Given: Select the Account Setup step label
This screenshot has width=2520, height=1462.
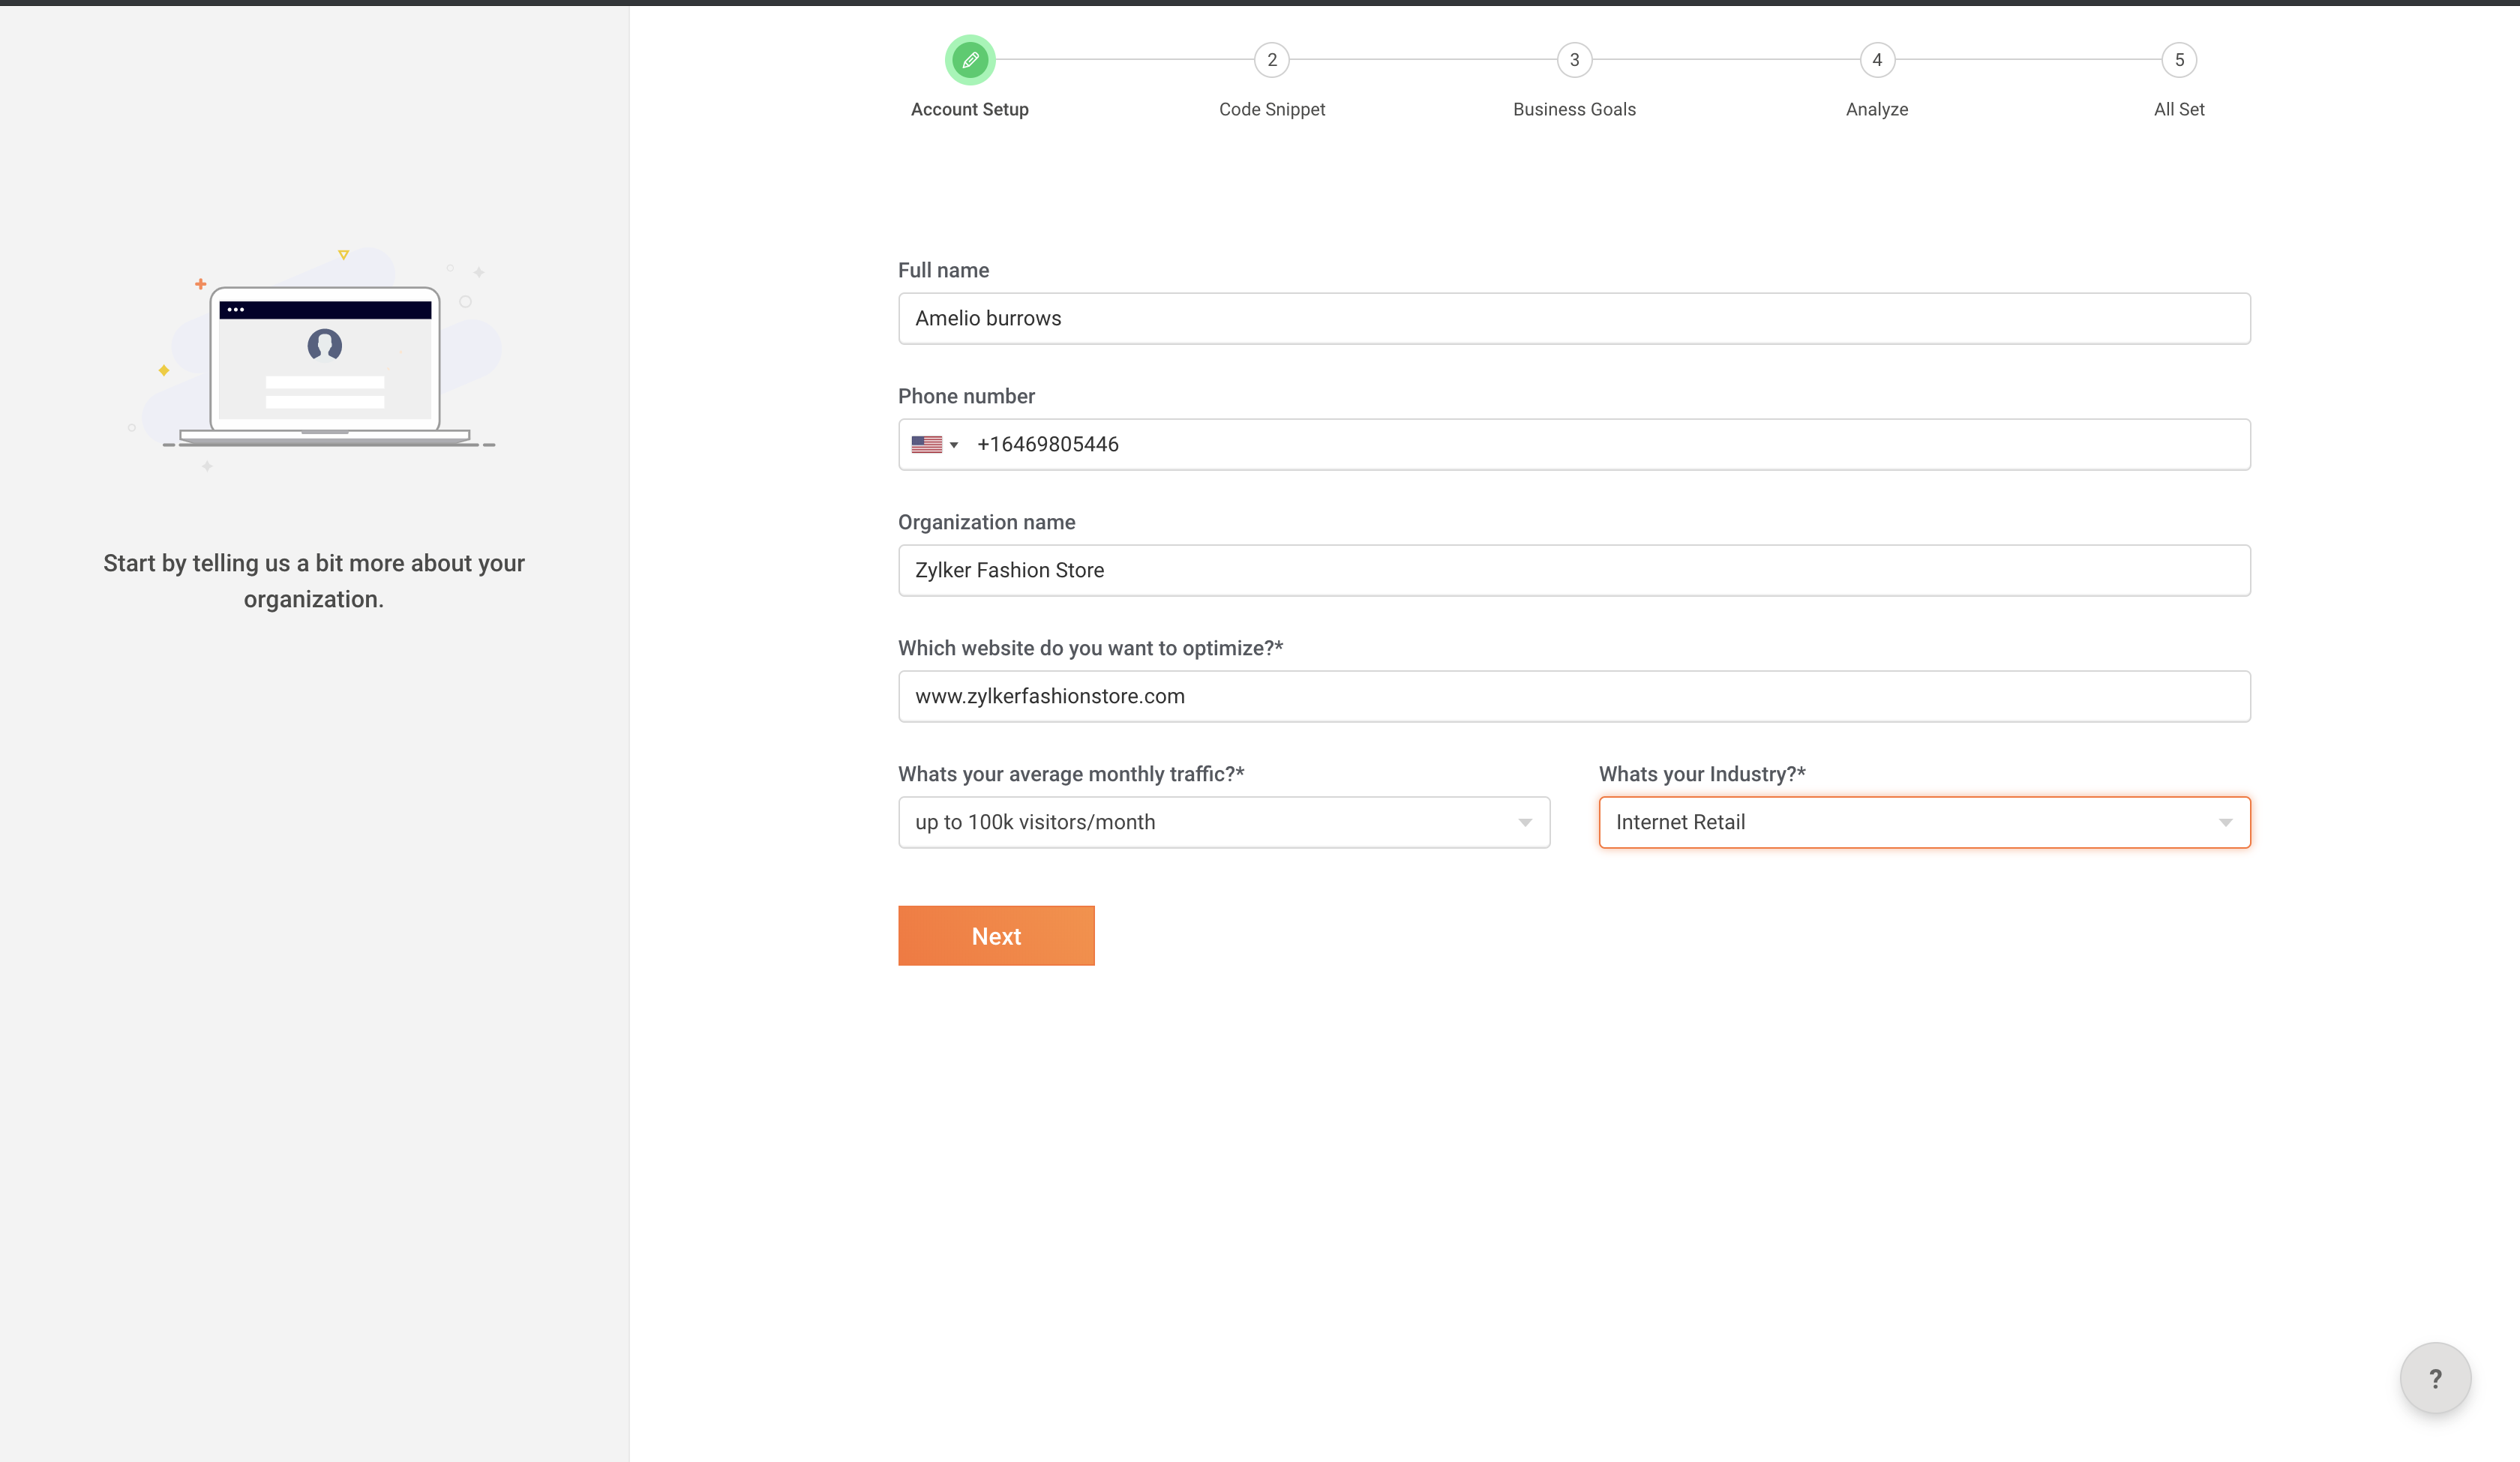Looking at the screenshot, I should point(969,109).
